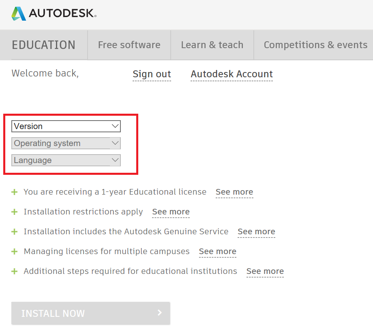
Task: Click the INSTALL NOW button
Action: click(x=91, y=313)
